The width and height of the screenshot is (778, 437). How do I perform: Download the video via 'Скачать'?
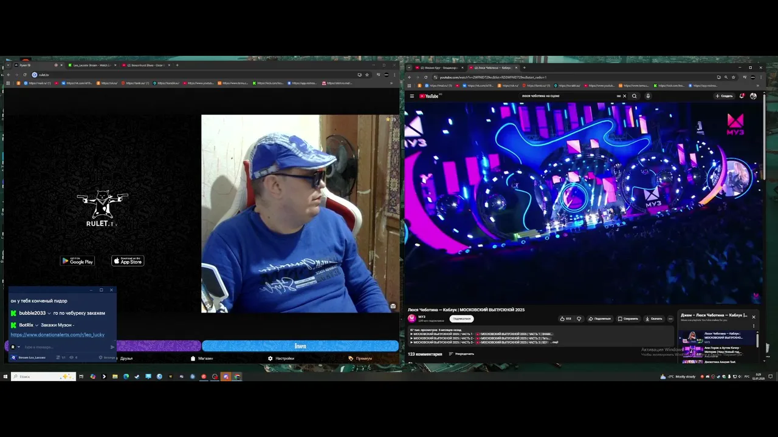pyautogui.click(x=654, y=319)
